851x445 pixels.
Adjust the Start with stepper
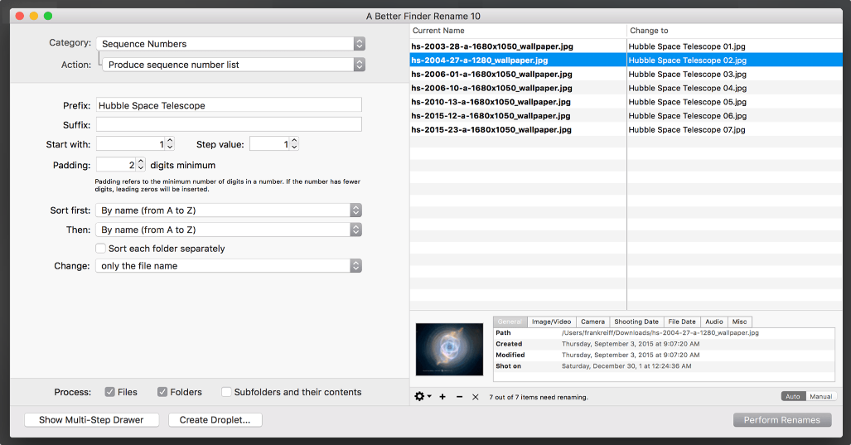click(170, 144)
